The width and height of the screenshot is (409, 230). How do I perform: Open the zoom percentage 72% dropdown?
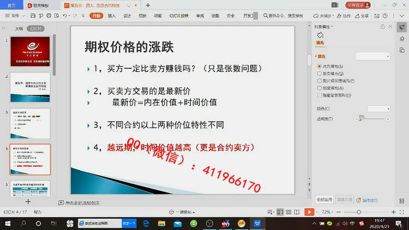[x=327, y=211]
